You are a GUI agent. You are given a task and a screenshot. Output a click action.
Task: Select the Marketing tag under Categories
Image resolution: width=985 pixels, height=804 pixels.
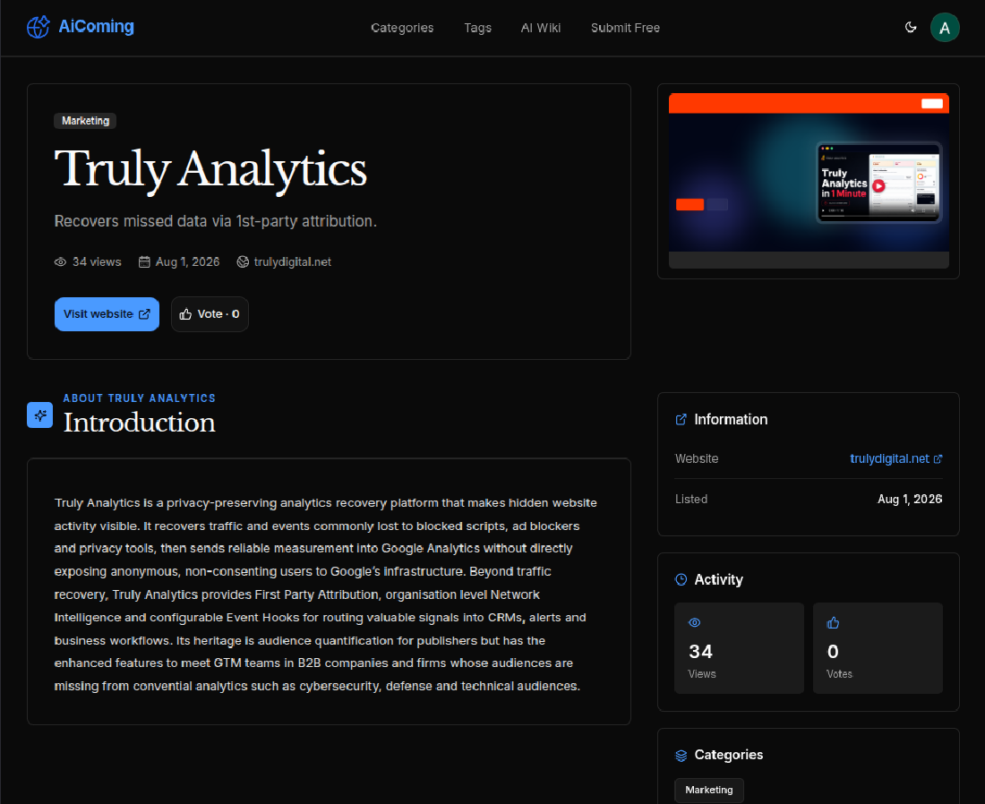[708, 790]
